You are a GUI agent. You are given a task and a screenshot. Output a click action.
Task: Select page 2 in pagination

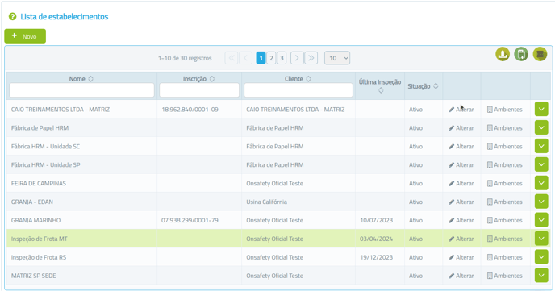[271, 58]
